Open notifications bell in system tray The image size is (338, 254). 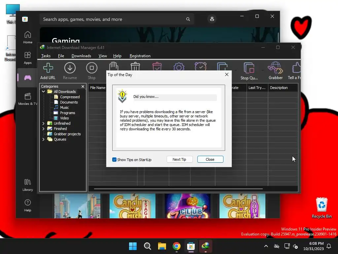329,246
